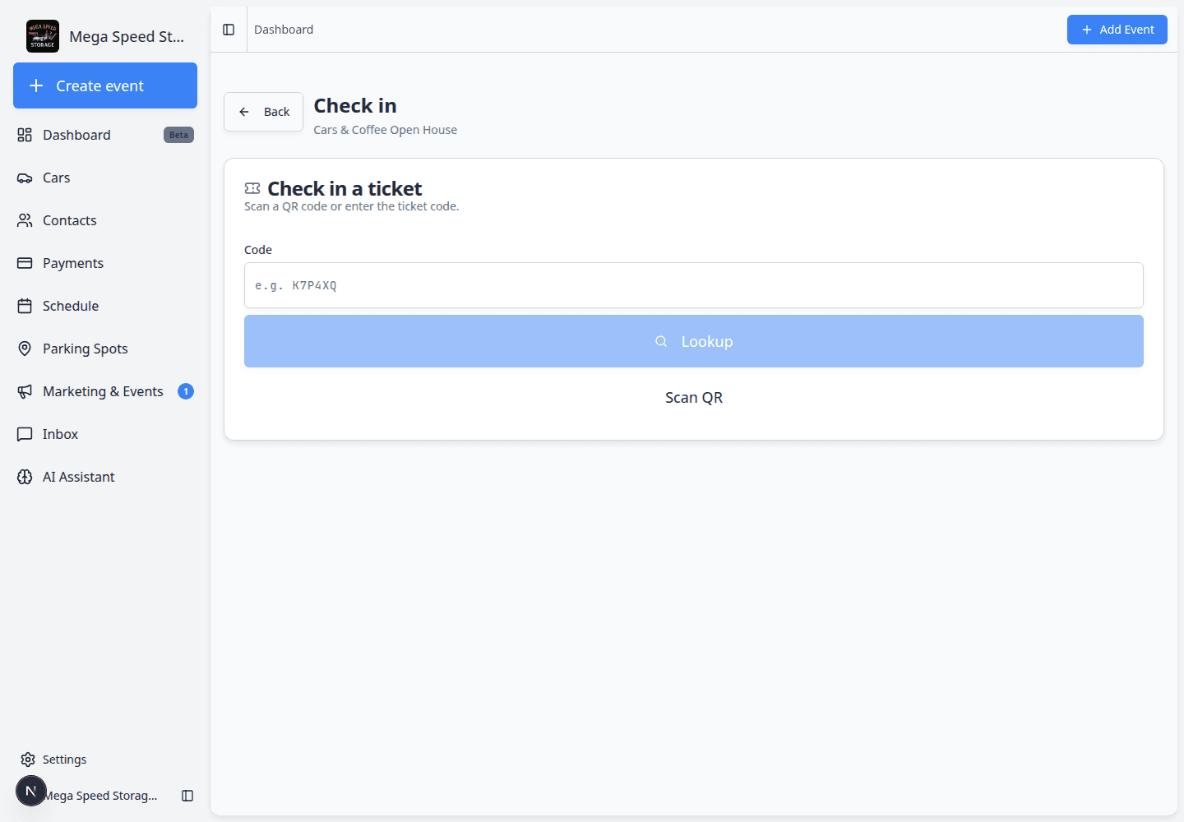
Task: Click the N user avatar
Action: (x=31, y=791)
